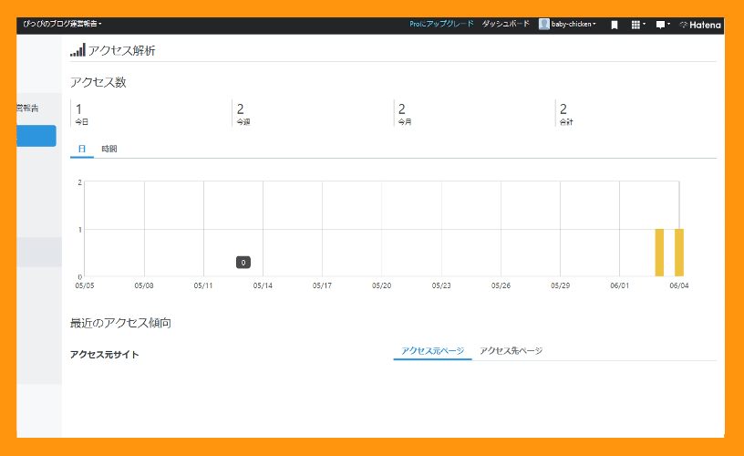The width and height of the screenshot is (744, 456).
Task: Click the left yellow bar in chart
Action: [x=659, y=253]
